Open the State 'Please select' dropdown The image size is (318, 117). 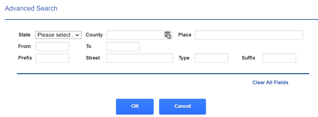(58, 35)
